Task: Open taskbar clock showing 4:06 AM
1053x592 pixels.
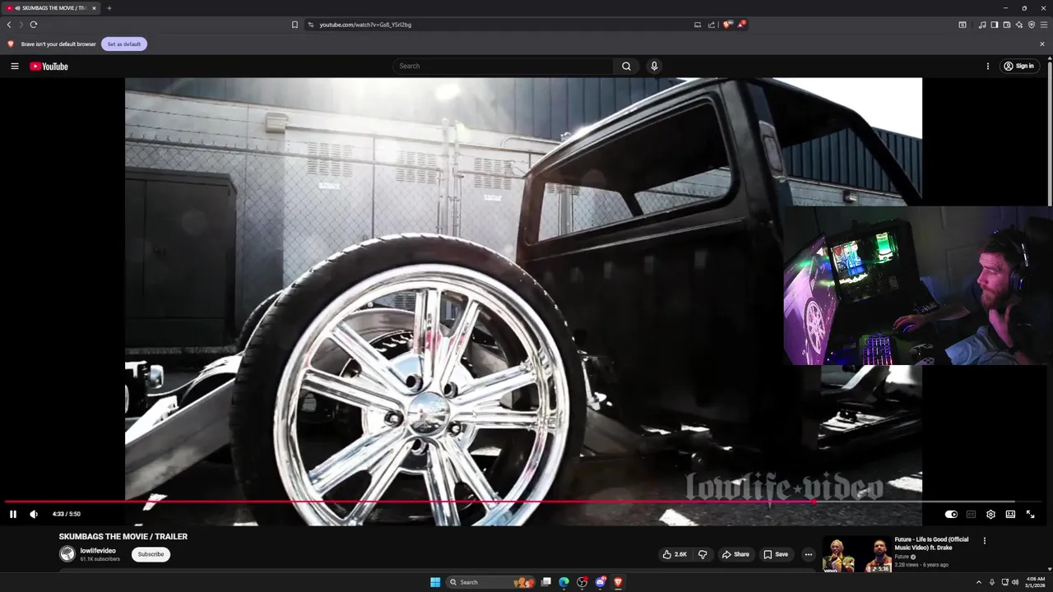Action: [1035, 582]
